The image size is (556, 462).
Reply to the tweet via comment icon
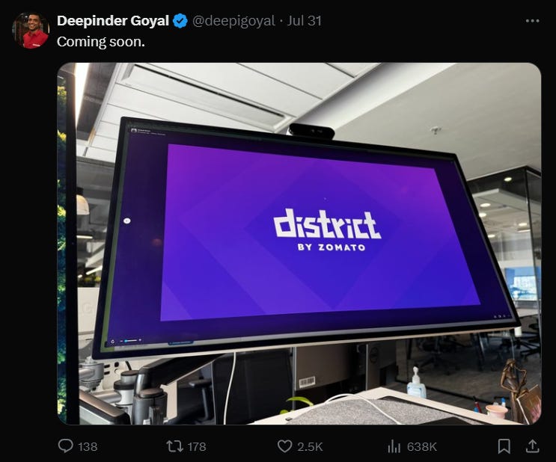pyautogui.click(x=66, y=446)
